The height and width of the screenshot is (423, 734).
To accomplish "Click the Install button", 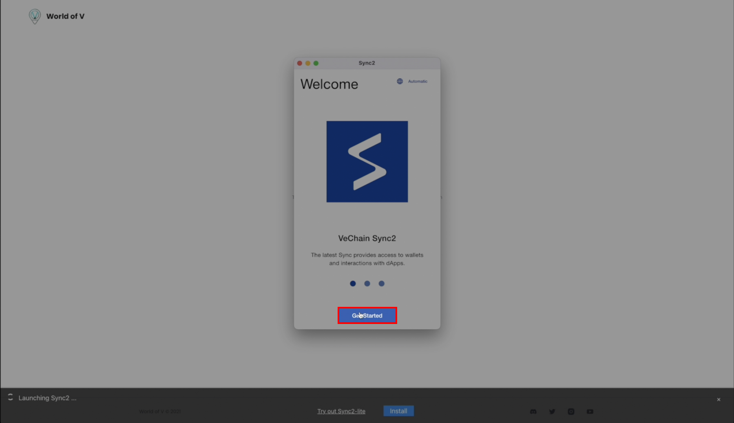I will [x=398, y=411].
